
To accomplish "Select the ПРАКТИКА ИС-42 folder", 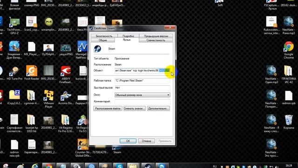I will [289, 75].
